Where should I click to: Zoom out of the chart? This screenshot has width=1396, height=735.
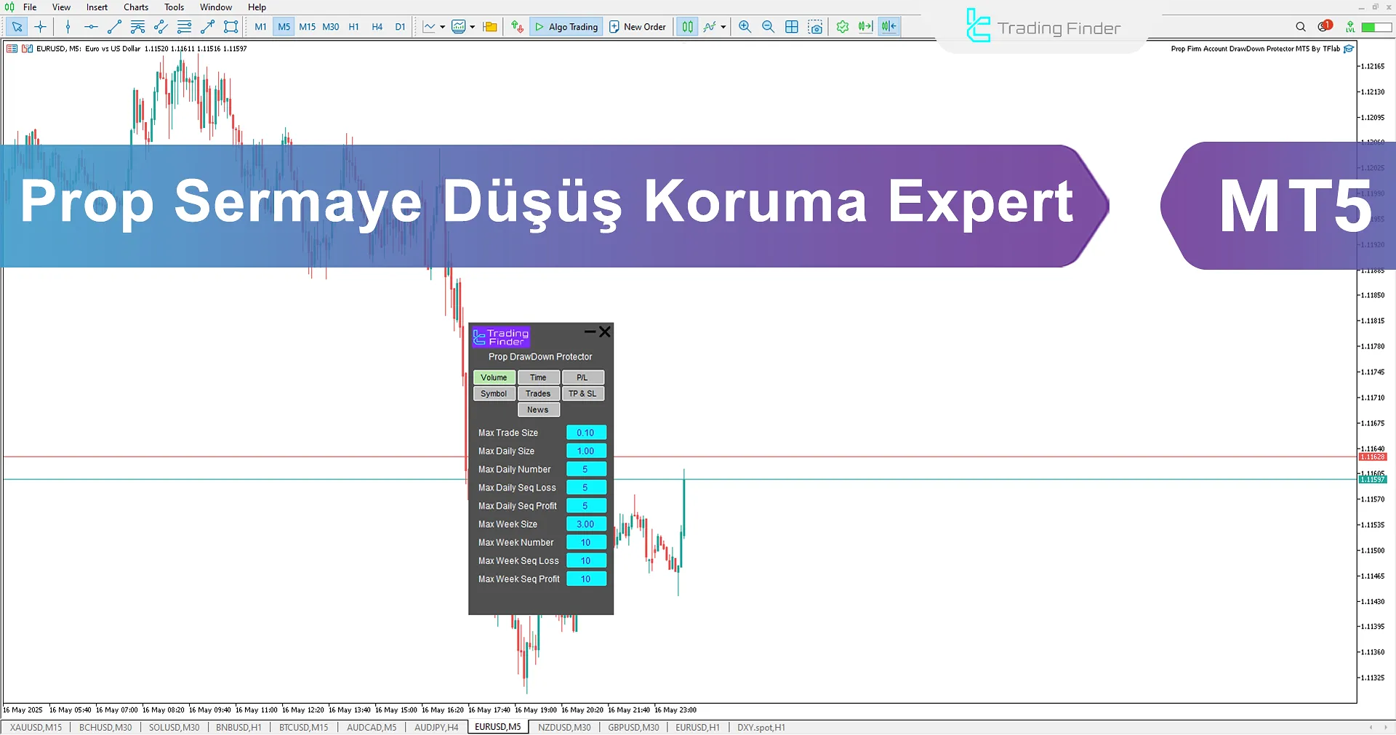(x=768, y=27)
